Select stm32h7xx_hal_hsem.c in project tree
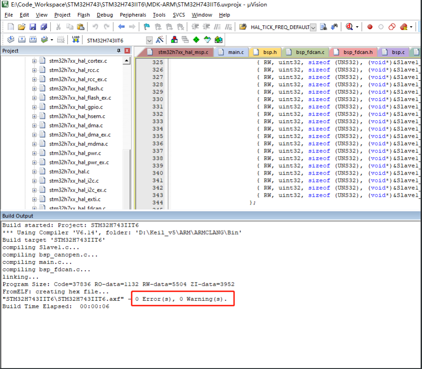Image resolution: width=422 pixels, height=369 pixels. point(77,116)
